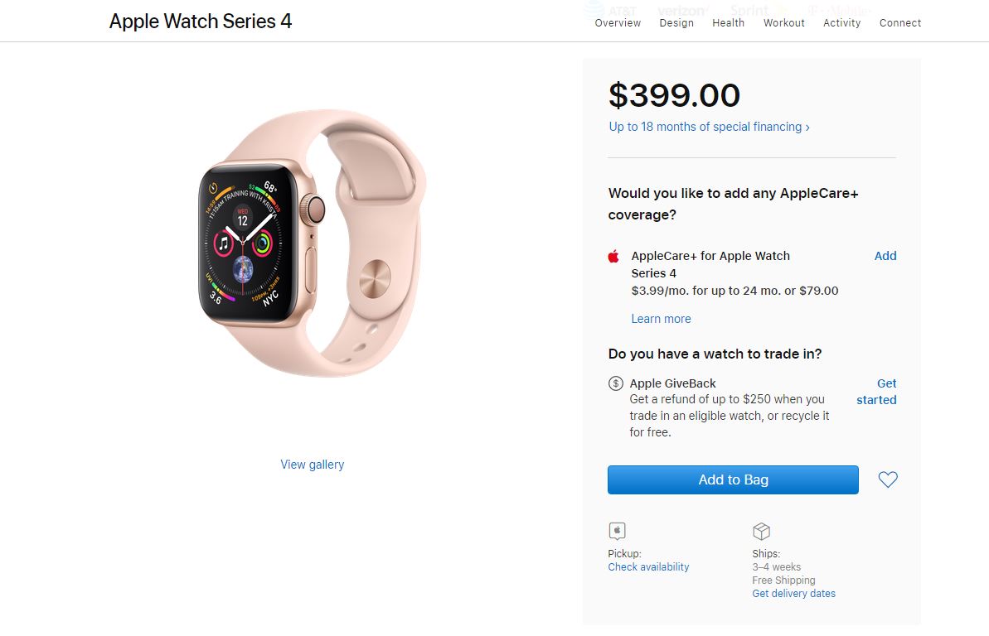Click the shipping box icon
This screenshot has height=636, width=989.
(761, 531)
